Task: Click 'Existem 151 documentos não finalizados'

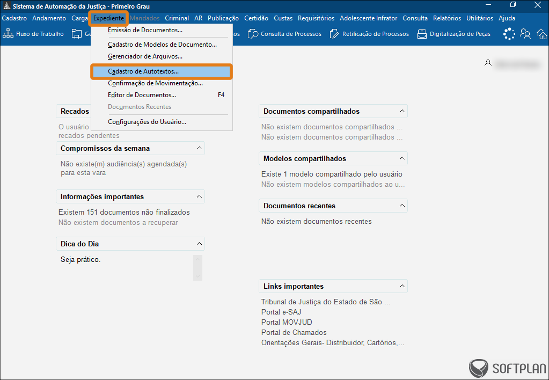Action: point(124,212)
